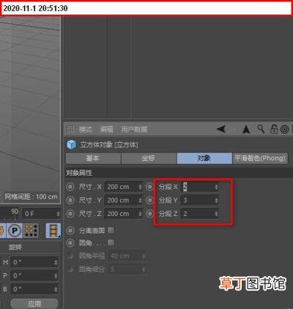Switch to the 坐标 tab
Image resolution: width=293 pixels, height=309 pixels.
coord(149,158)
